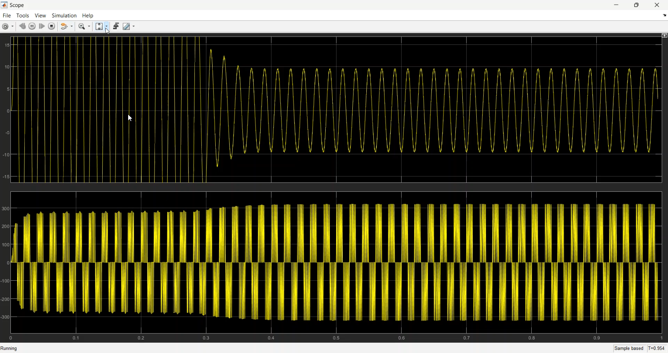Expand the configuration properties dropdown arrow
Screen dimensions: 668x353
(x=13, y=27)
